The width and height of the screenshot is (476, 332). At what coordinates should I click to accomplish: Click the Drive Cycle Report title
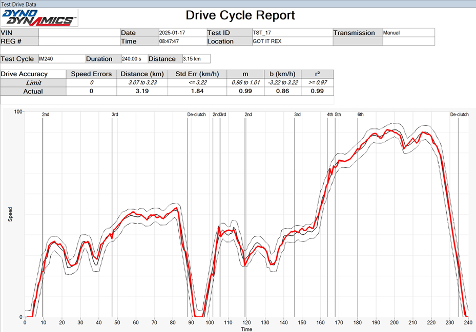tap(240, 15)
